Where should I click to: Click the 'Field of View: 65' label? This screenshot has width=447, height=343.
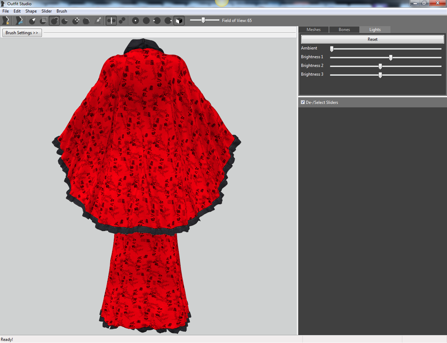[237, 21]
